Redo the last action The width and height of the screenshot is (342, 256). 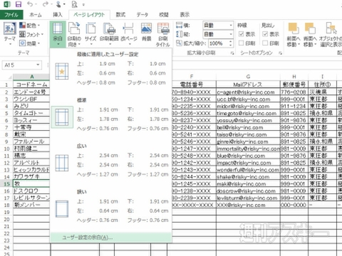click(46, 4)
